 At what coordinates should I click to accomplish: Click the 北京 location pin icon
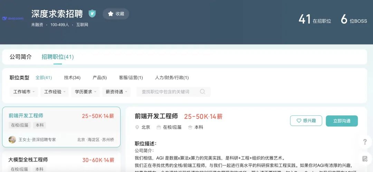pyautogui.click(x=137, y=127)
